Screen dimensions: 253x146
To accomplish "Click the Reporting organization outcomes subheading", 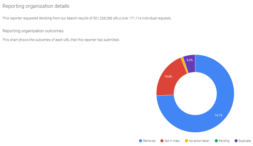I will (x=33, y=31).
